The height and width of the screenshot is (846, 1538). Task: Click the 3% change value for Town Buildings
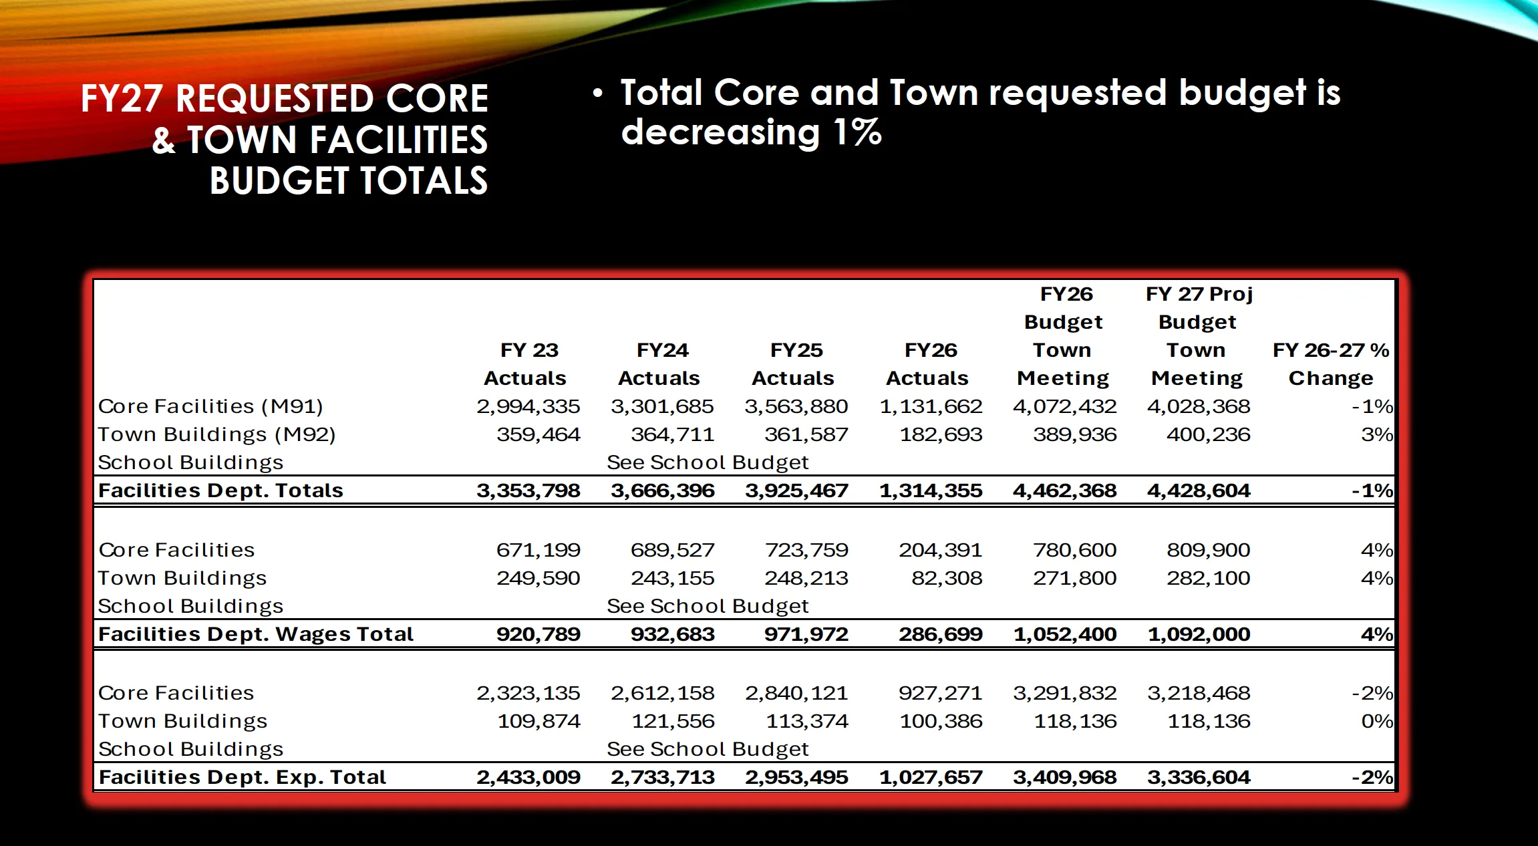pos(1376,434)
